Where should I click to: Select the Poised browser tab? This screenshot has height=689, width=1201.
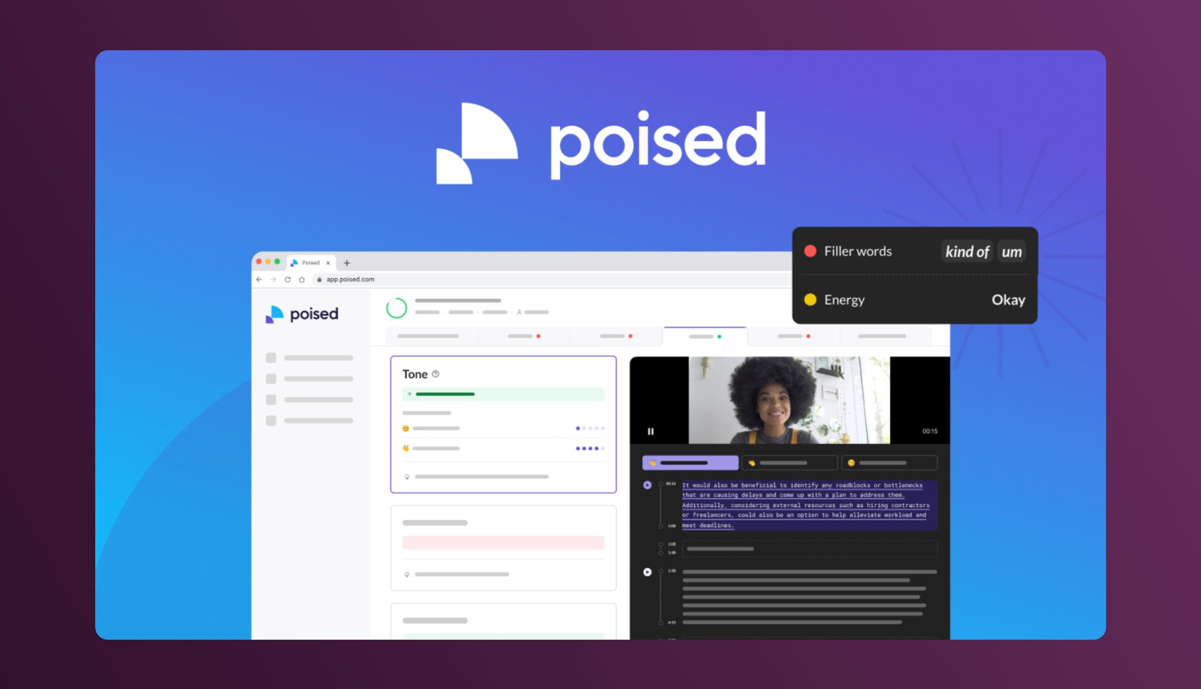(x=312, y=263)
